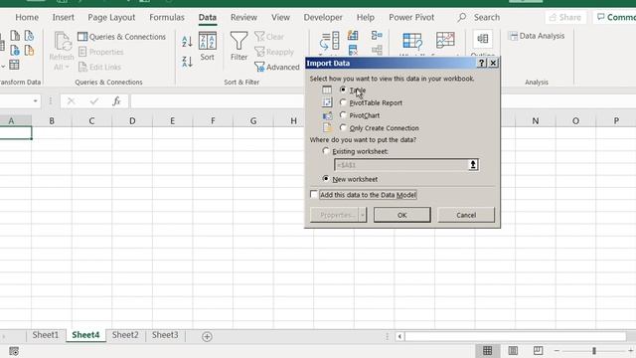Click the Consolidate icon
The height and width of the screenshot is (358, 636).
[x=377, y=36]
